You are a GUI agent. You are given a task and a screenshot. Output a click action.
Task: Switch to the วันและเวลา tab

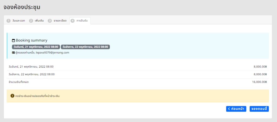pos(18,21)
